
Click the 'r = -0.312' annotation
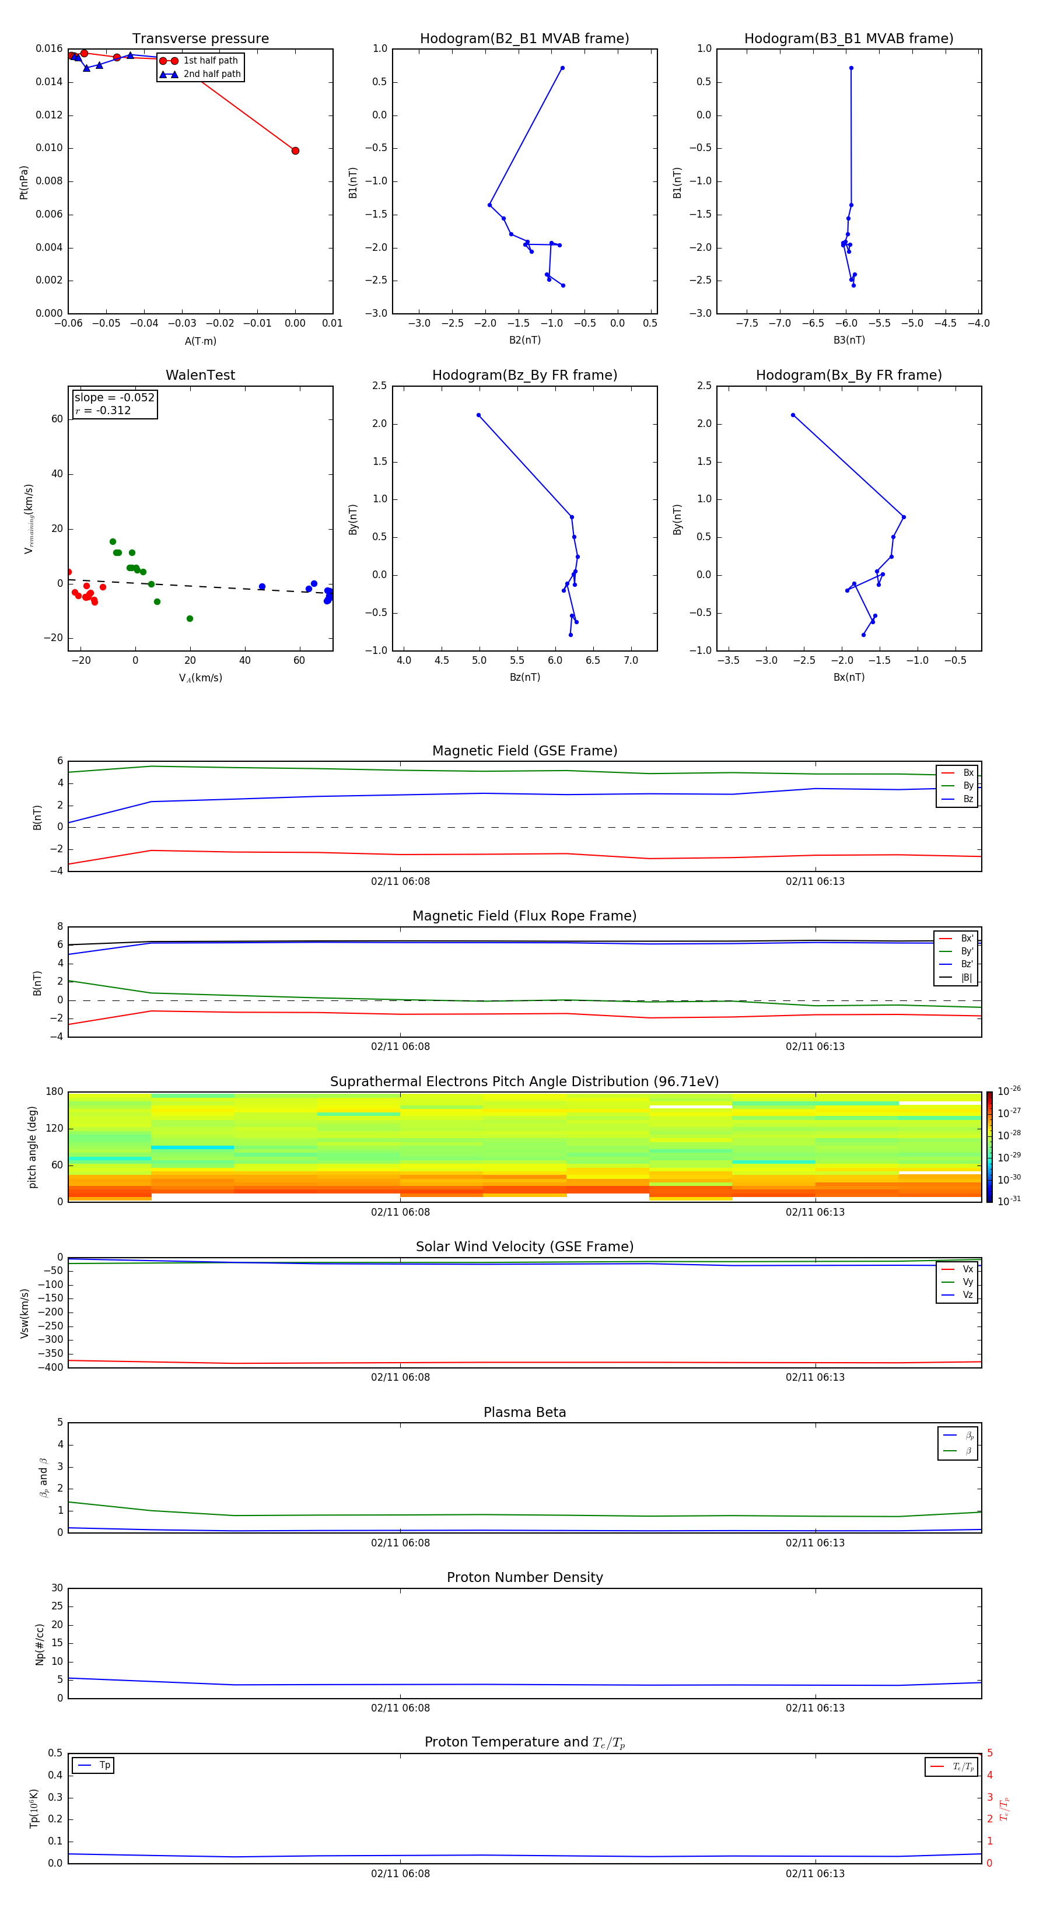pos(103,410)
